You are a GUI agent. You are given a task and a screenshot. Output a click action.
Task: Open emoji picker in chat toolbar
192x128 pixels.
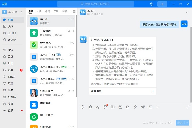[x=83, y=107]
